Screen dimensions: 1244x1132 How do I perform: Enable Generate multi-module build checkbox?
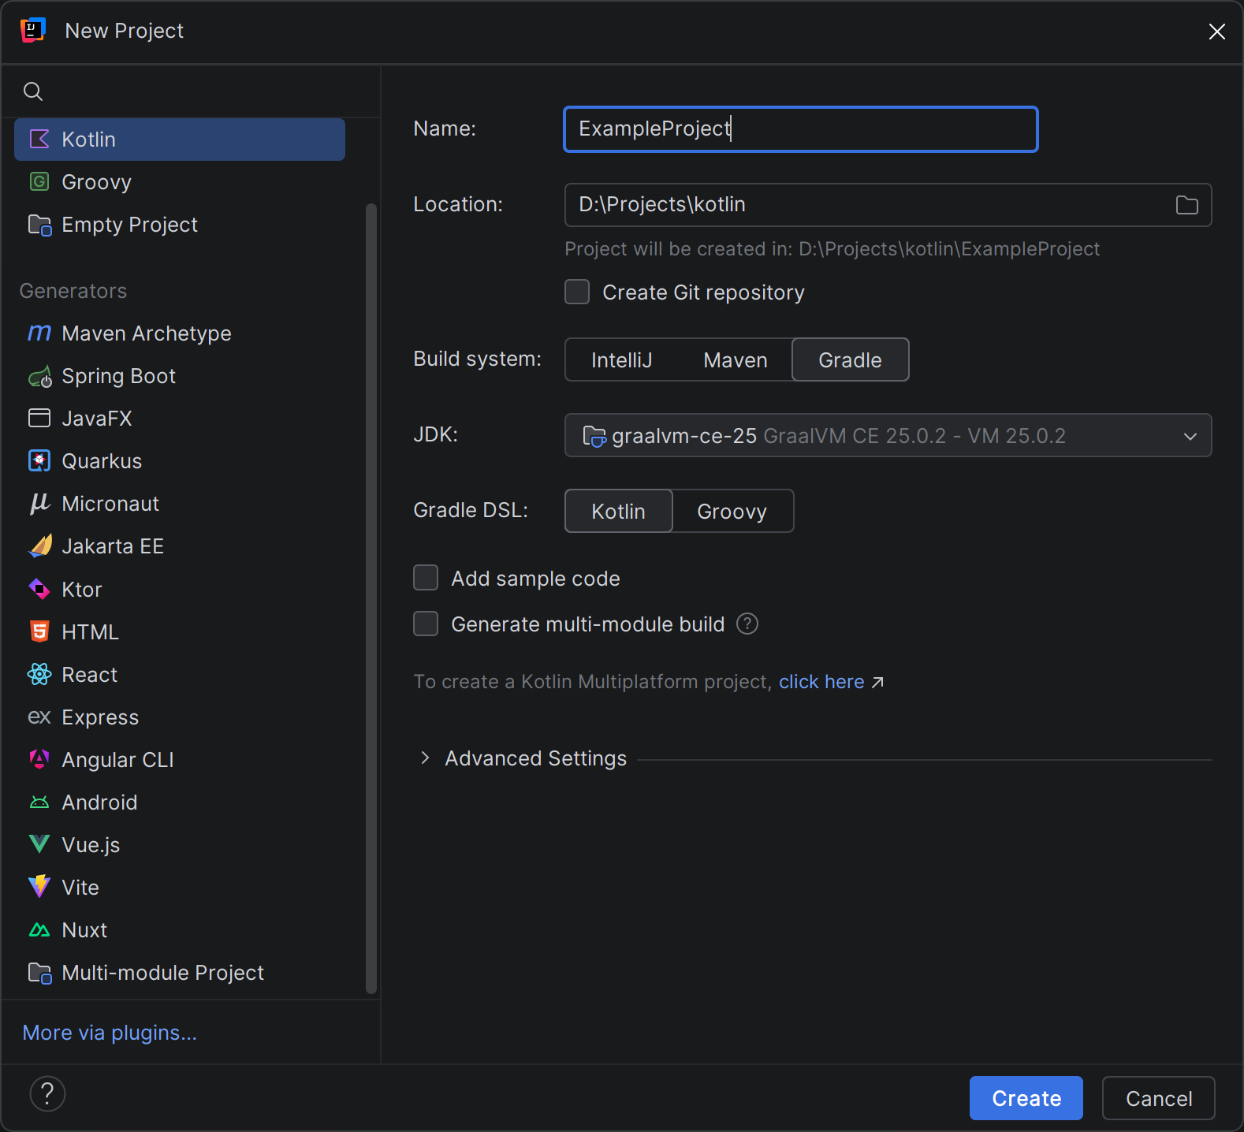tap(426, 624)
